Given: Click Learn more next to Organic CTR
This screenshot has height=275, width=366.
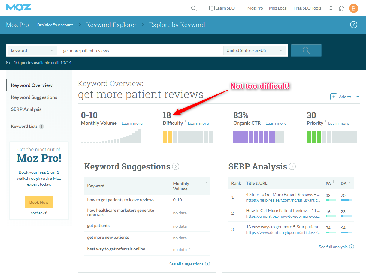Looking at the screenshot, I should click(276, 123).
